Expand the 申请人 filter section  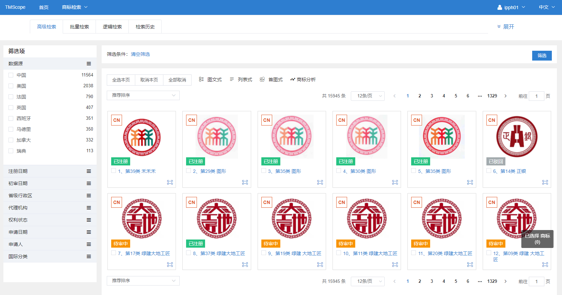(x=50, y=244)
